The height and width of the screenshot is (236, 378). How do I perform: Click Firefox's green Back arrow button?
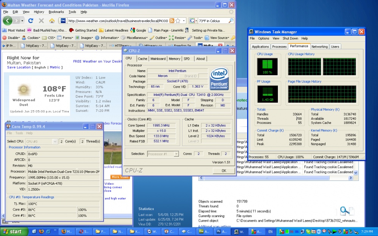(x=8, y=21)
